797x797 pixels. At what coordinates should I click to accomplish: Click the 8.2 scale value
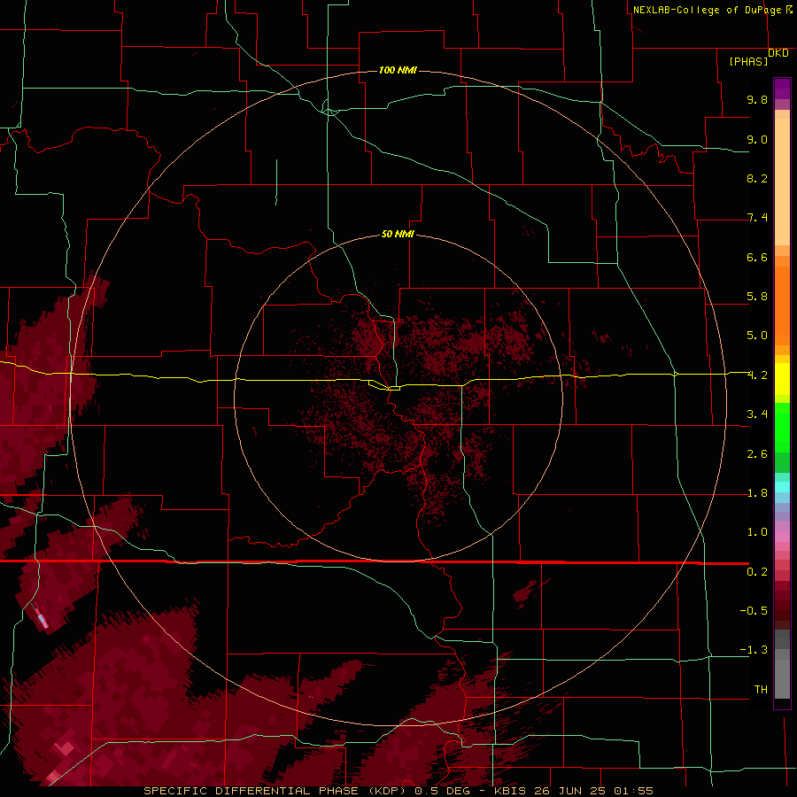pyautogui.click(x=757, y=178)
